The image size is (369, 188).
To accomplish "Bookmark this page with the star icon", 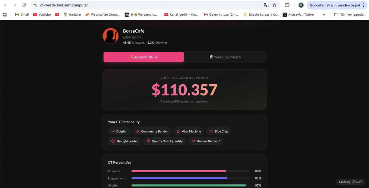I will (x=274, y=5).
